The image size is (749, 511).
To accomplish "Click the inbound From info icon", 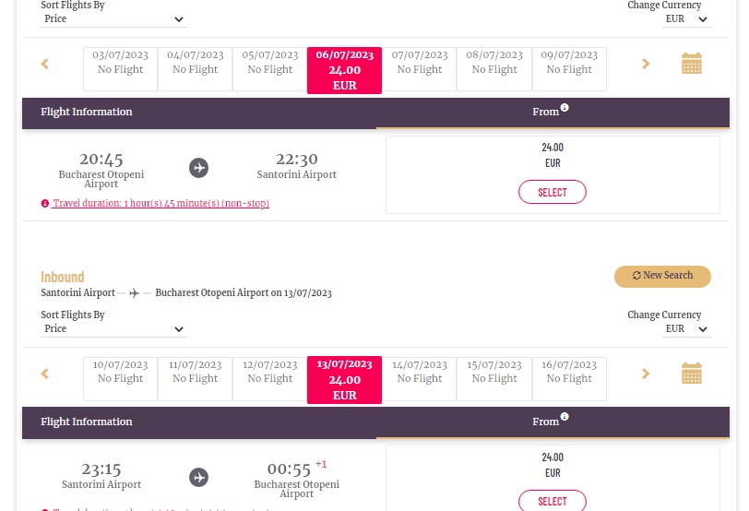I will point(565,416).
